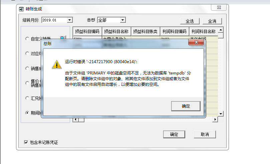Select the 期间损益 radio button
Viewport: 270px width, 164px height.
click(x=27, y=113)
